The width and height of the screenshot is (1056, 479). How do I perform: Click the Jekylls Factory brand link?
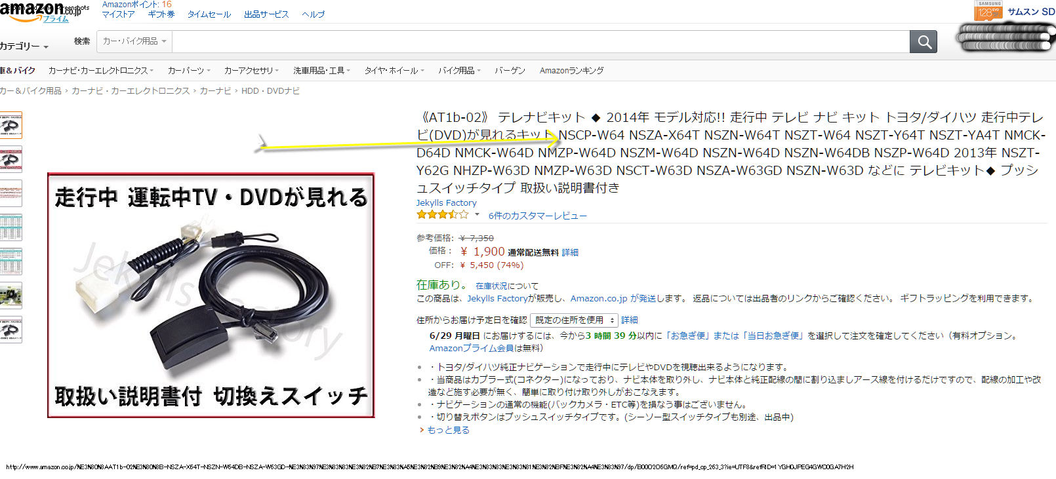pos(446,202)
